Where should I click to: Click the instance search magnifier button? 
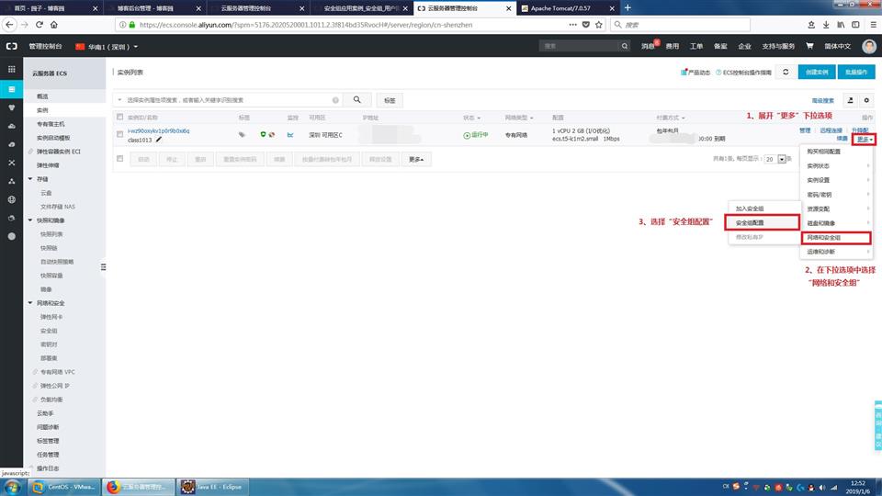tap(356, 99)
